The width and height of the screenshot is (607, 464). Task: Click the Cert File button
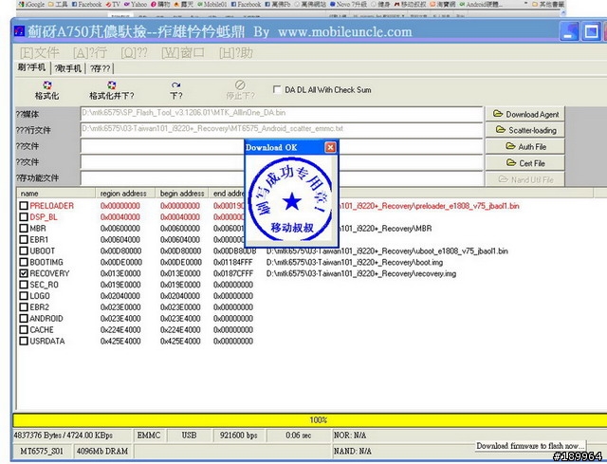(x=525, y=163)
